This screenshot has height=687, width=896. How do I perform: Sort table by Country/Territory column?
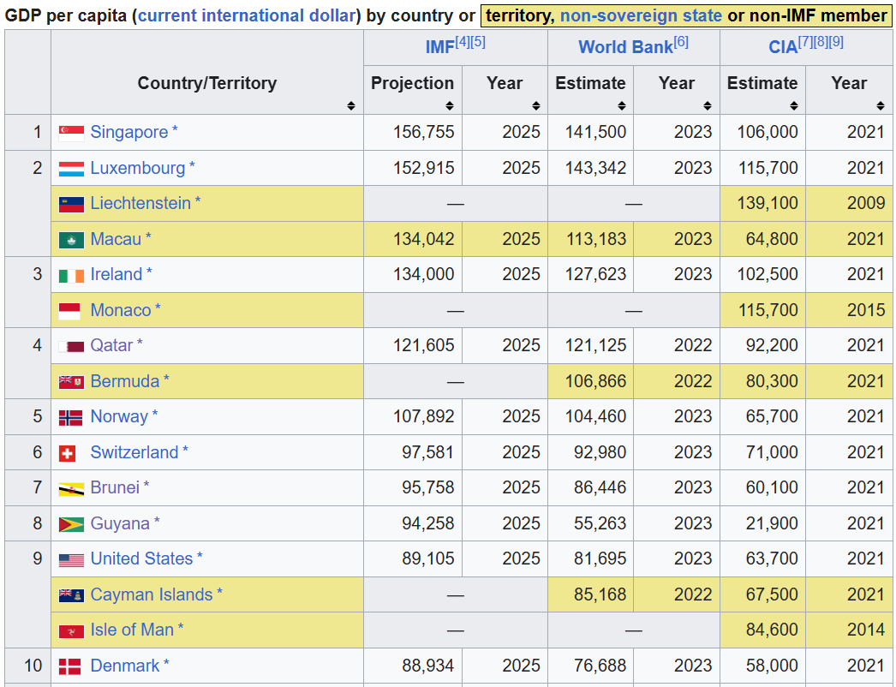click(x=351, y=105)
